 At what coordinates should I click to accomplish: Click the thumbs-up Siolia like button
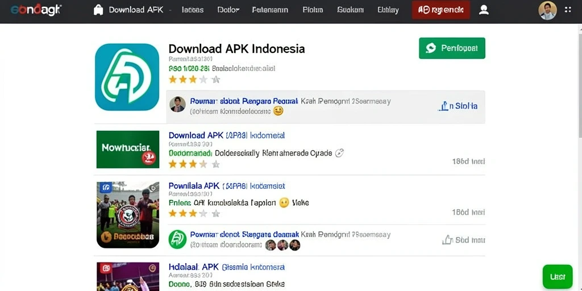(458, 106)
